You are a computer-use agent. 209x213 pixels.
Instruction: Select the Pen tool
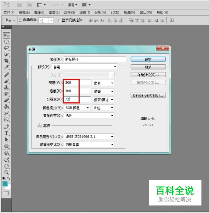[x=6, y=127]
